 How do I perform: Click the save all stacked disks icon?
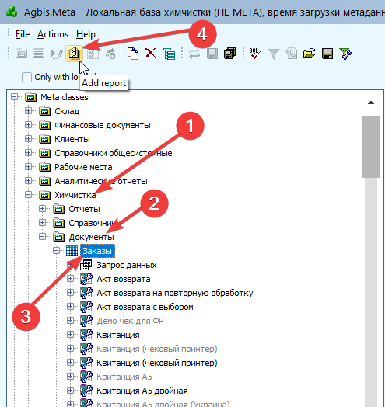[229, 54]
